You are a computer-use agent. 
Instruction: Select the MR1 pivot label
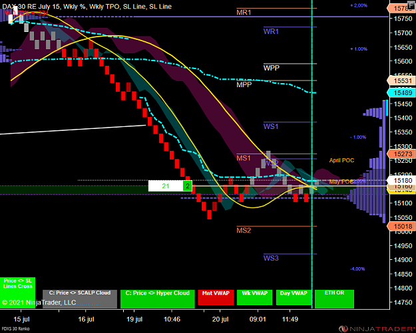point(244,13)
